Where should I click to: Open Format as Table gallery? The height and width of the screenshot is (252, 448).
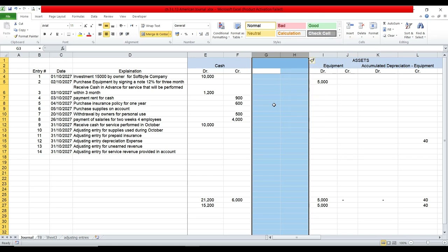tap(237, 31)
